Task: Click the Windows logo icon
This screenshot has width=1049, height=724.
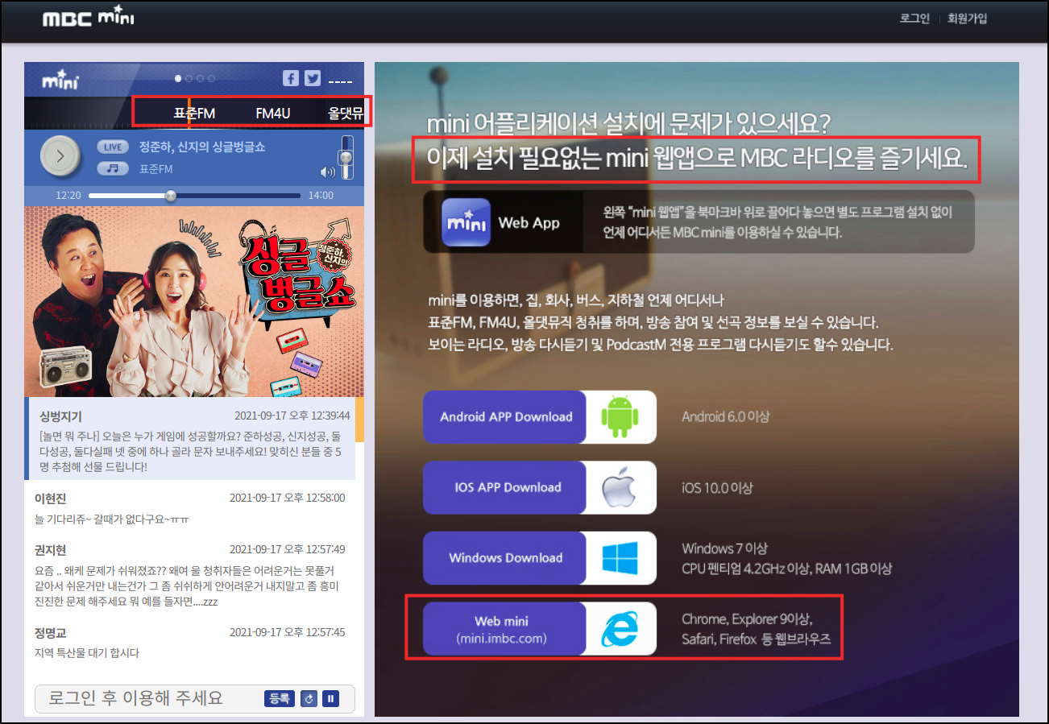Action: pos(619,557)
